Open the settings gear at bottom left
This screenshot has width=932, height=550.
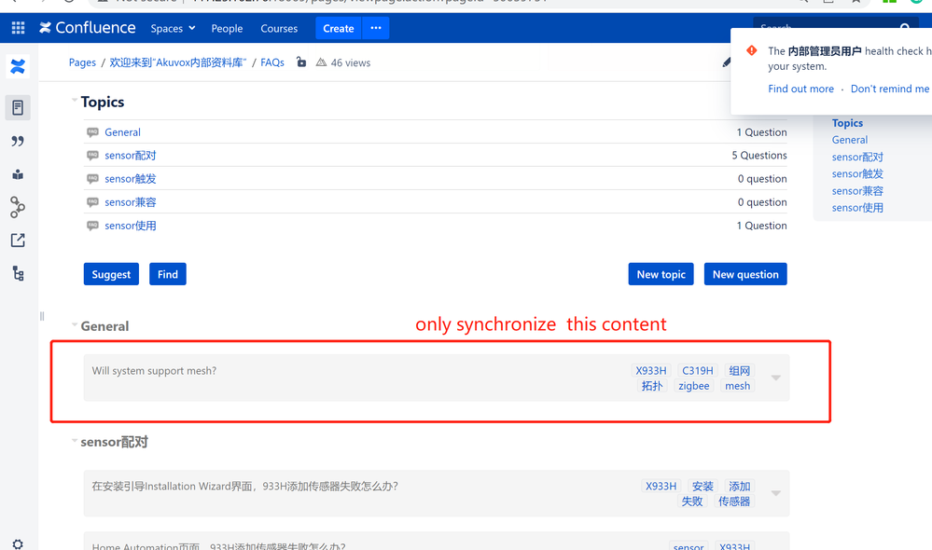coord(17,542)
